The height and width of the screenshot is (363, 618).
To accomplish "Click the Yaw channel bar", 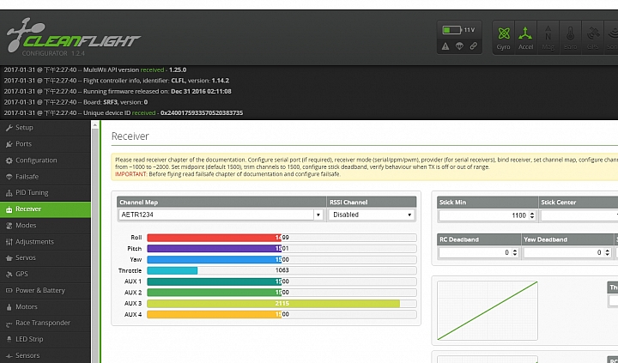I will pos(282,260).
